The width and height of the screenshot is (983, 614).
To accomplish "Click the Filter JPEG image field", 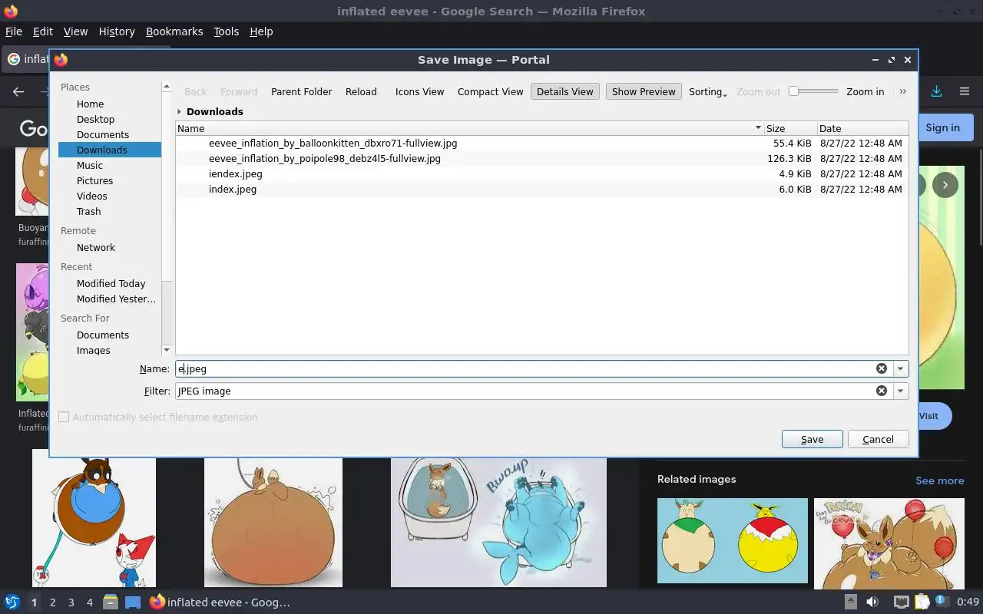I will pyautogui.click(x=526, y=391).
